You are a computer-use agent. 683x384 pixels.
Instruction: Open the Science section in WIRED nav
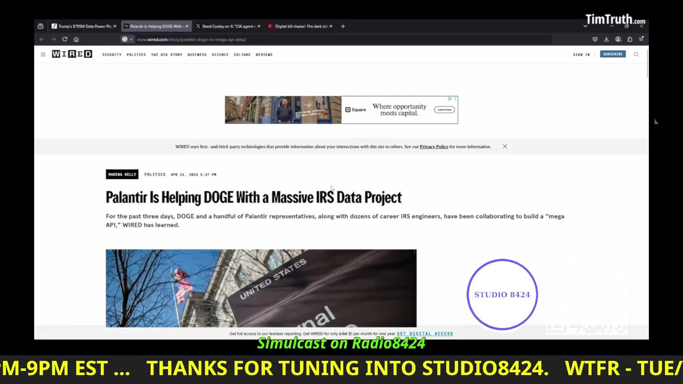(x=220, y=54)
